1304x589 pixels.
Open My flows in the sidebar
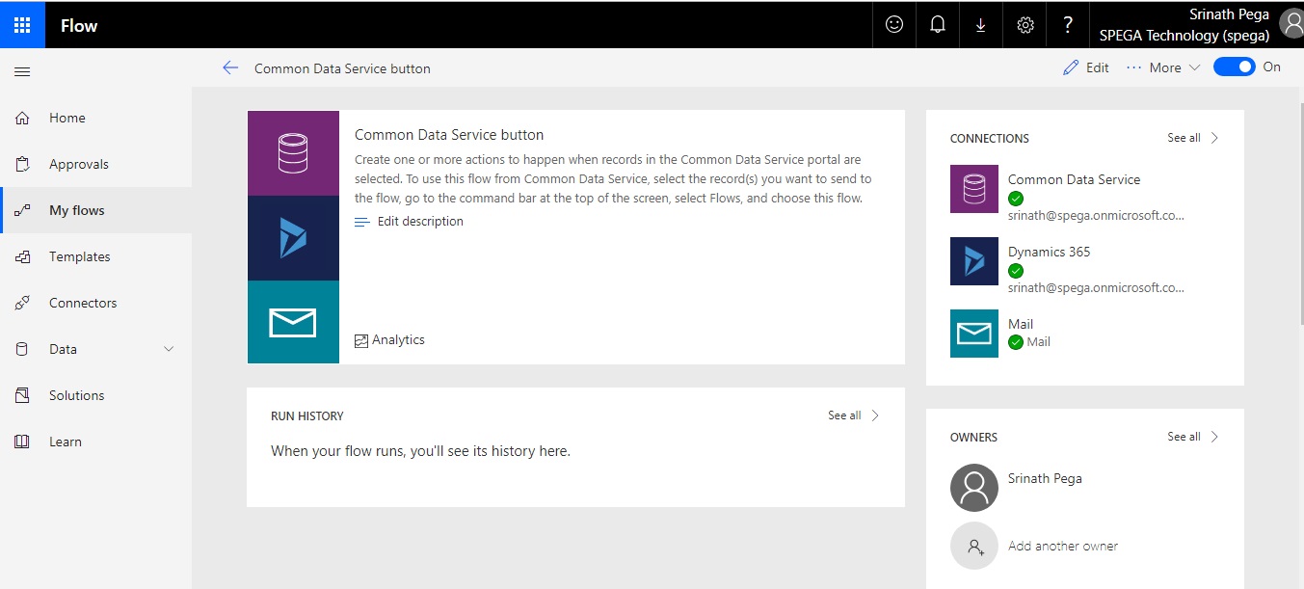click(x=77, y=210)
